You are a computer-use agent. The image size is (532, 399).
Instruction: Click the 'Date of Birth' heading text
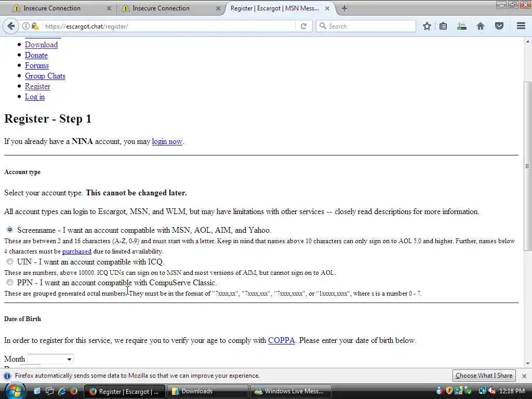coord(22,319)
